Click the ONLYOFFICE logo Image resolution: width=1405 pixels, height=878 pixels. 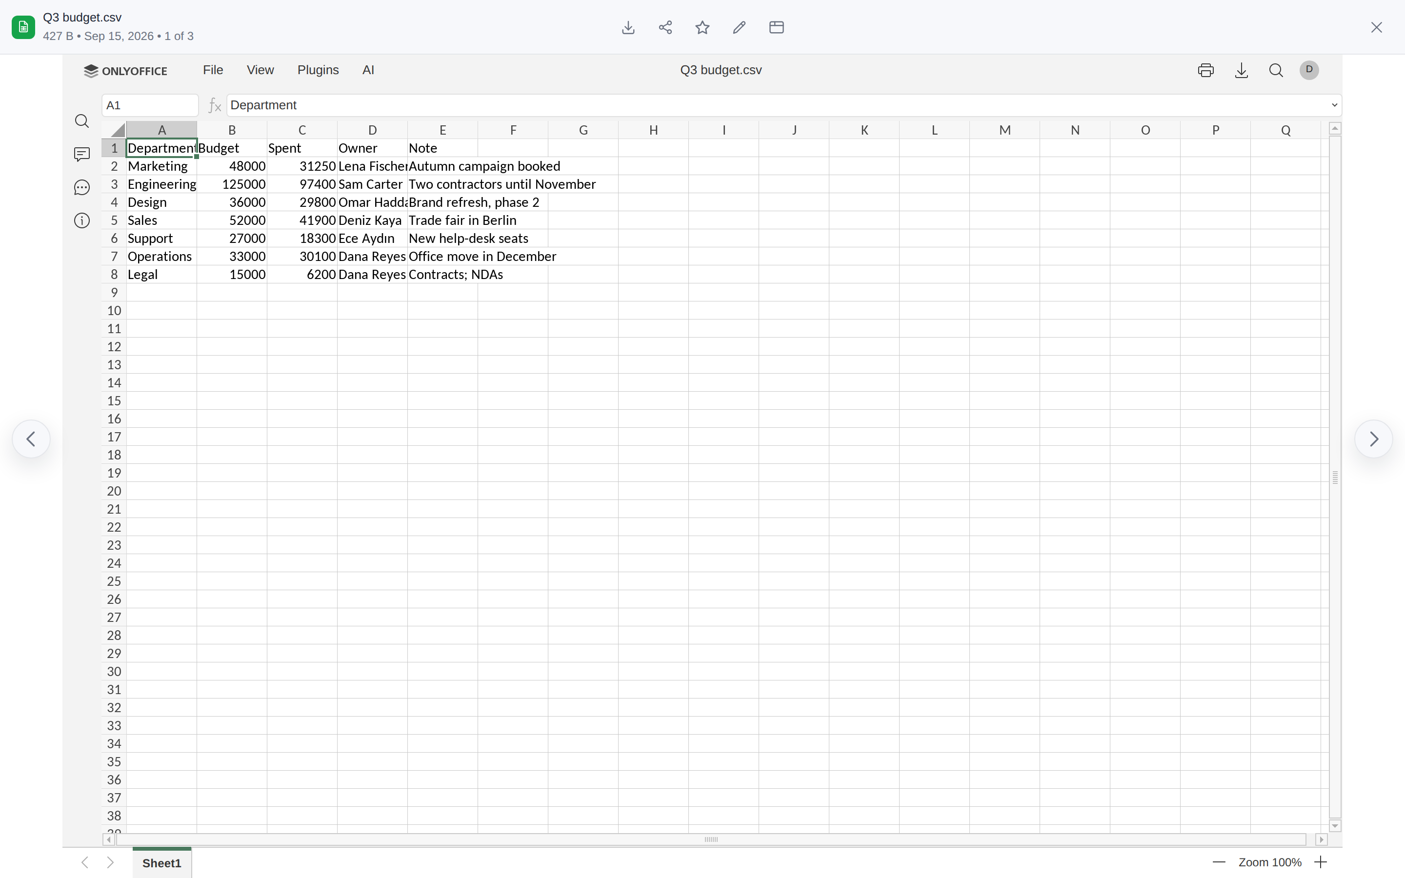click(x=125, y=71)
